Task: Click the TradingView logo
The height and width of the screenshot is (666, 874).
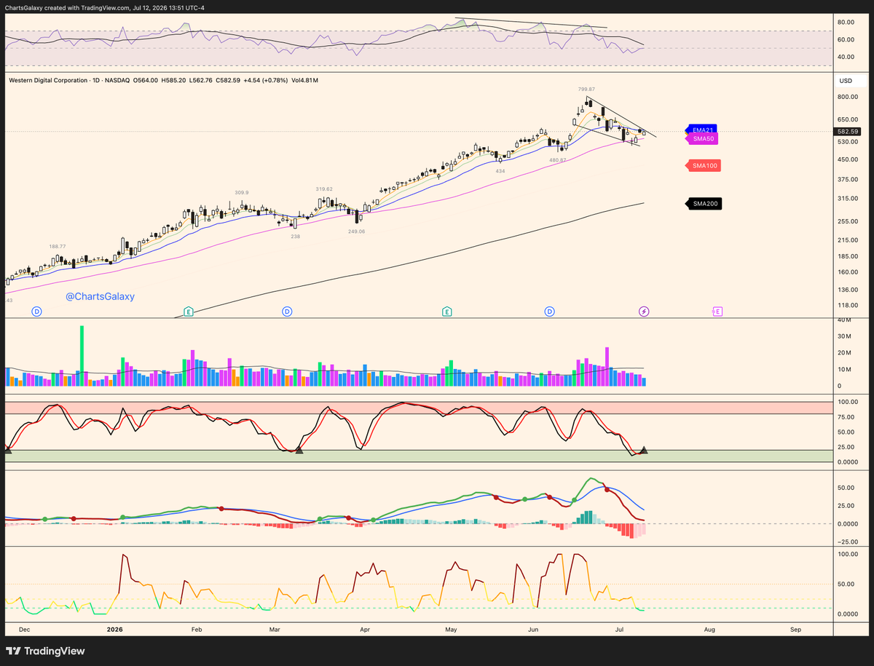Action: [45, 651]
